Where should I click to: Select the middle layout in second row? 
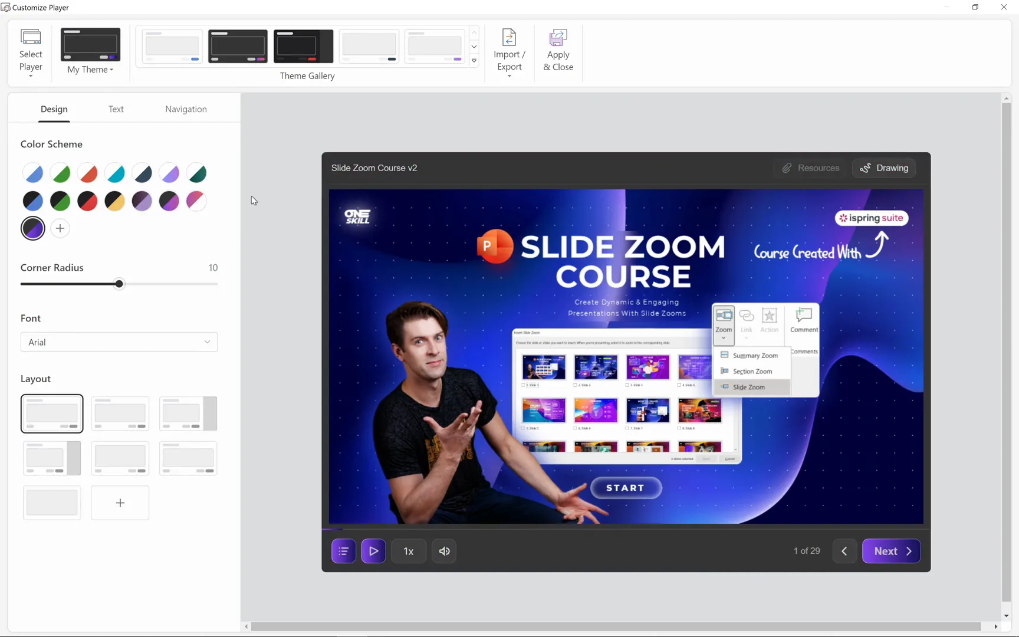point(120,458)
